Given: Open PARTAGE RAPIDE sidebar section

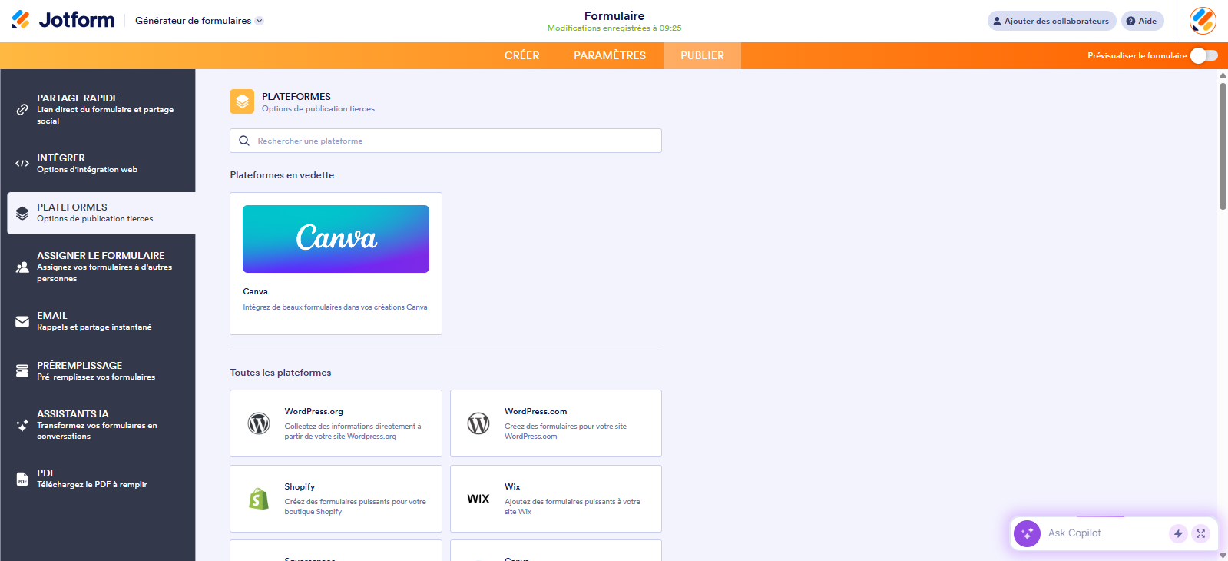Looking at the screenshot, I should pyautogui.click(x=101, y=109).
